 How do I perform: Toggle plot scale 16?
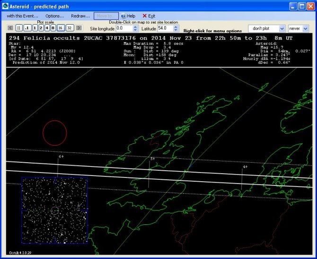61,28
